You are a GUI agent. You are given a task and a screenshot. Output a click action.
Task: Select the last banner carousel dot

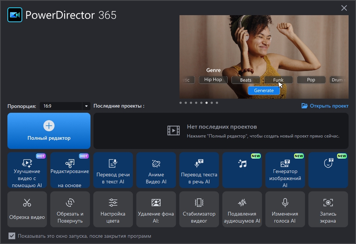(x=217, y=103)
